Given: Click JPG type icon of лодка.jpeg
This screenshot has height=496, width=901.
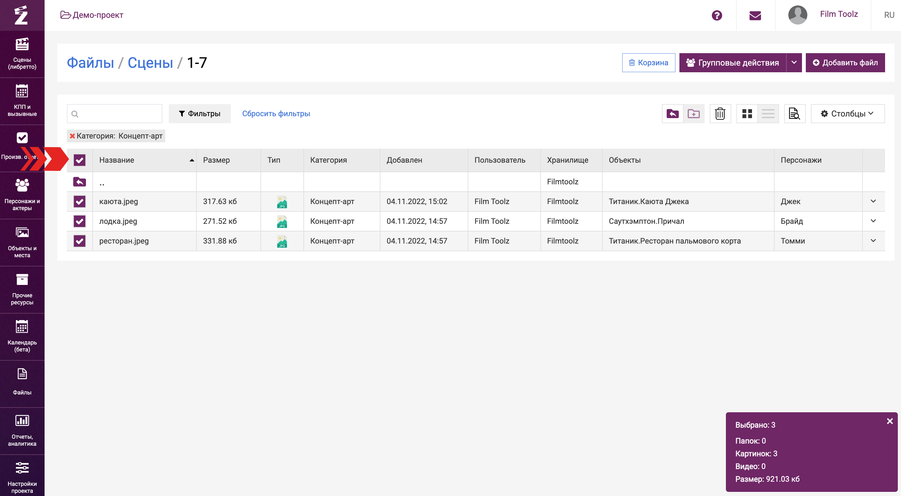Looking at the screenshot, I should click(x=282, y=221).
